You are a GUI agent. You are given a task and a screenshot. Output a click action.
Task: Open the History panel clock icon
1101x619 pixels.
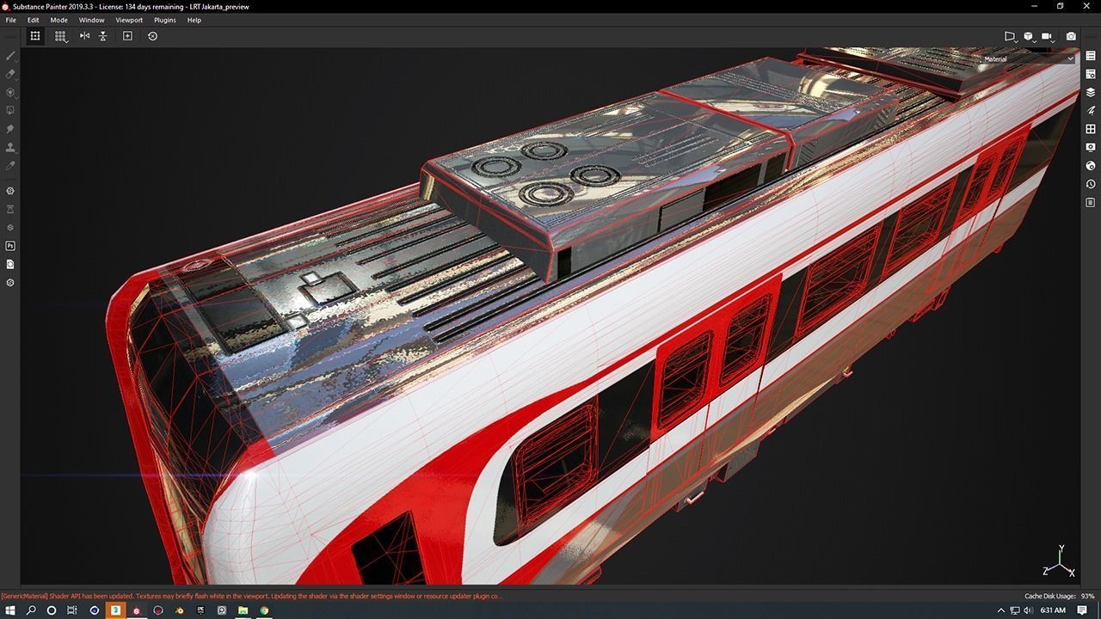coord(1091,184)
